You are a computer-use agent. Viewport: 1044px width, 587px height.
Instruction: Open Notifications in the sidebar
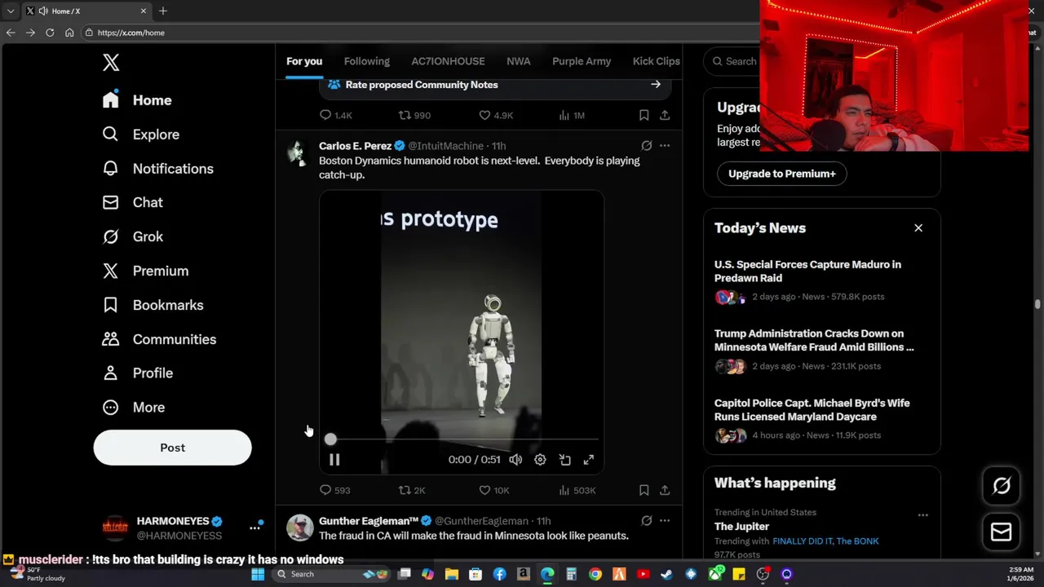[157, 169]
